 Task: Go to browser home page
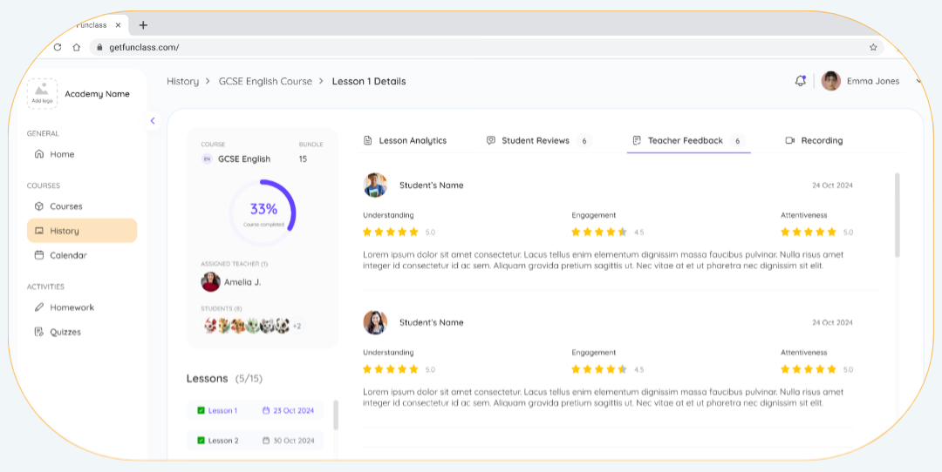(x=76, y=47)
